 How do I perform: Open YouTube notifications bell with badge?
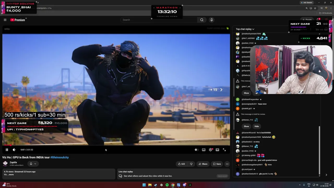(318, 20)
